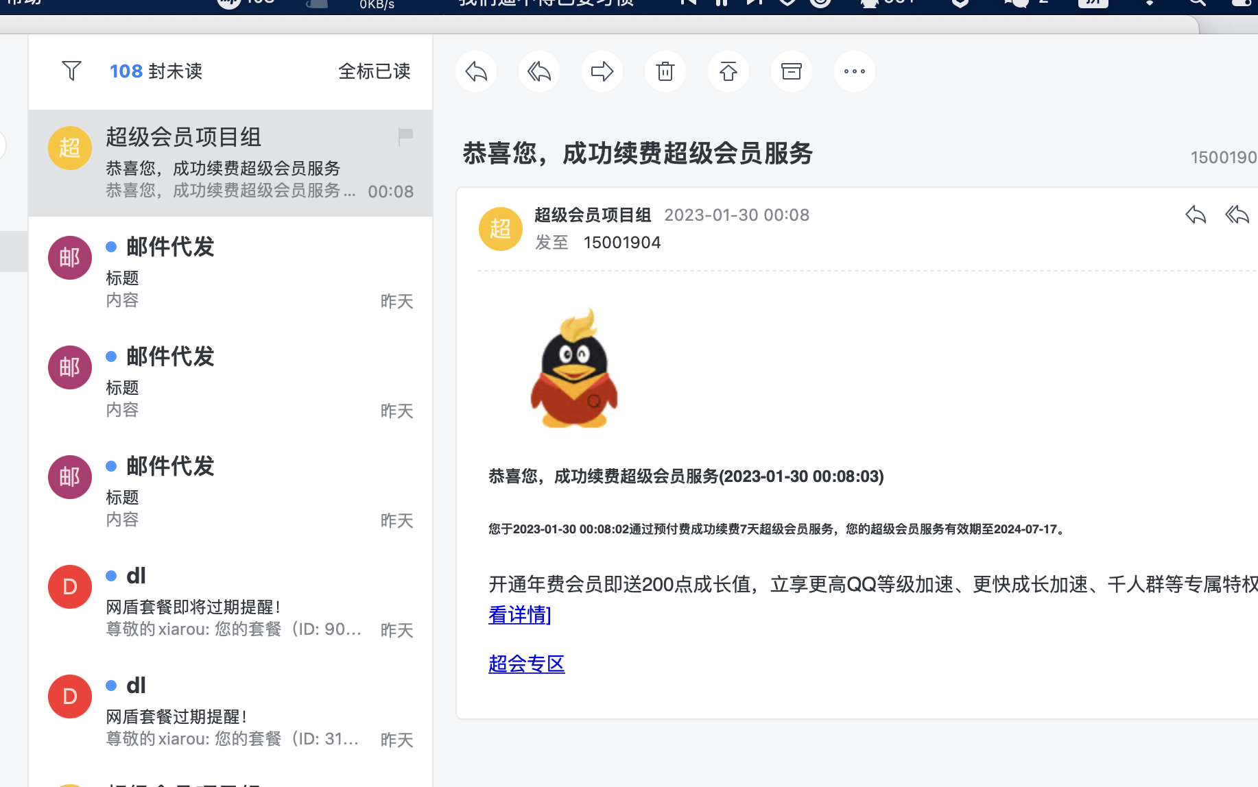Open the dl email 网盾套餐过期提醒!
Image resolution: width=1258 pixels, height=787 pixels.
coord(230,712)
